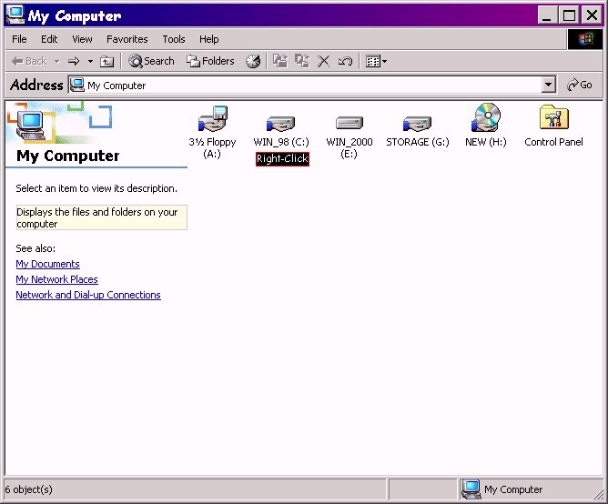Click the 'Displays the files and folders' tooltip

(x=102, y=217)
